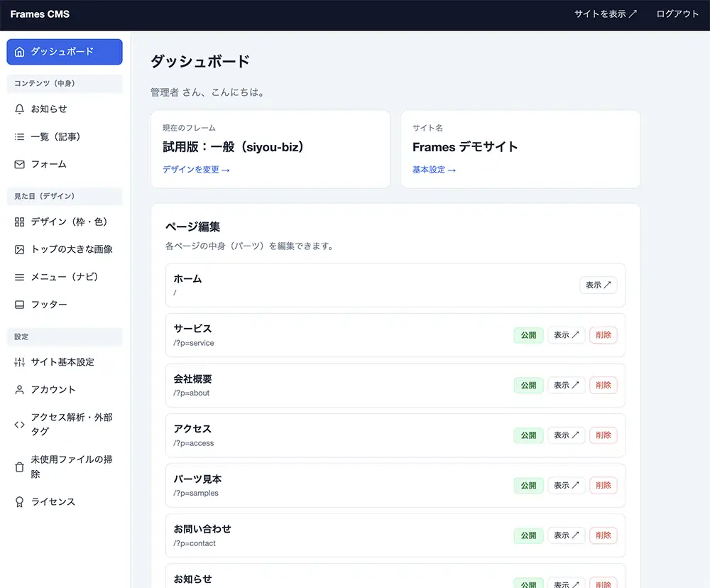This screenshot has height=588, width=710.
Task: Click 表示 button on 会社概要 row
Action: click(567, 386)
